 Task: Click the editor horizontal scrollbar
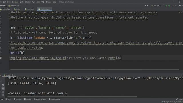tap(95, 70)
